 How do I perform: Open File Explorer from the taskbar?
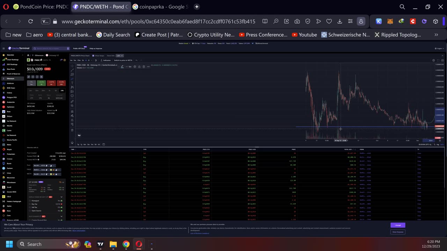[113, 244]
